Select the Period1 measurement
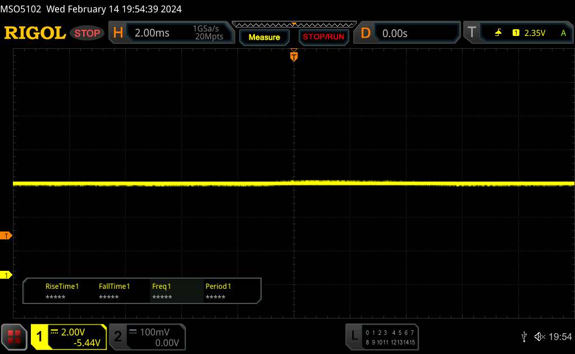The height and width of the screenshot is (354, 575). pos(218,291)
